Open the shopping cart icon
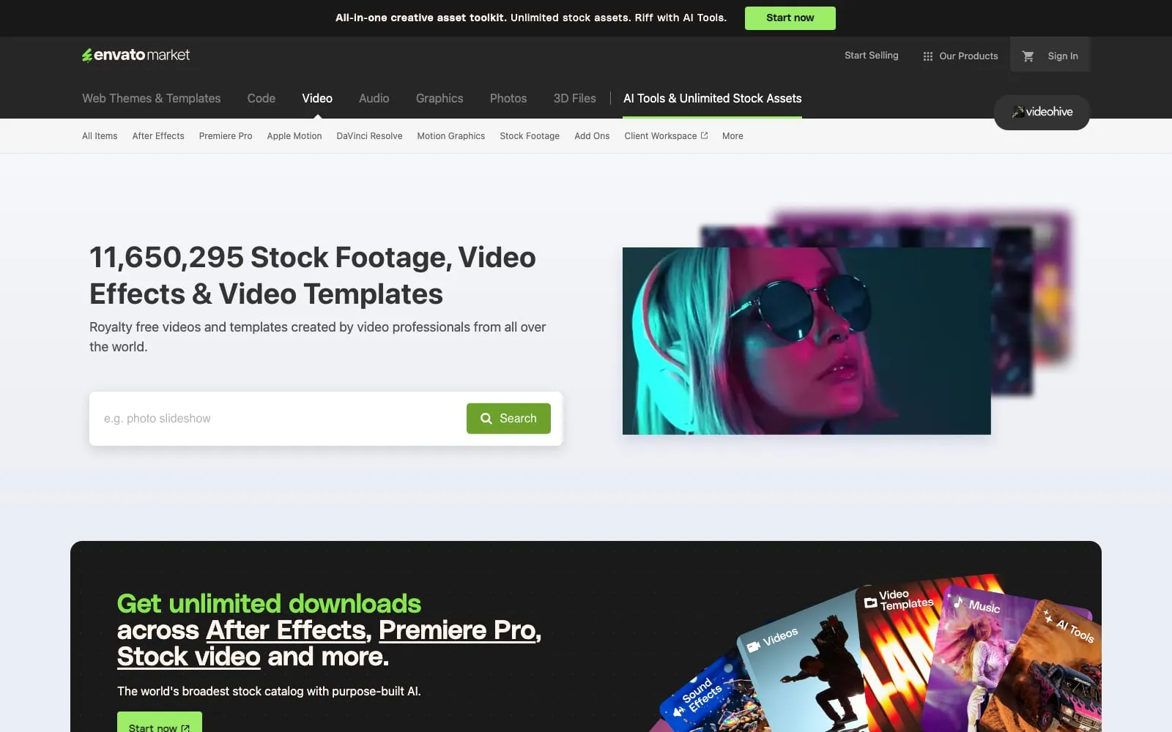Viewport: 1172px width, 732px height. [1028, 56]
